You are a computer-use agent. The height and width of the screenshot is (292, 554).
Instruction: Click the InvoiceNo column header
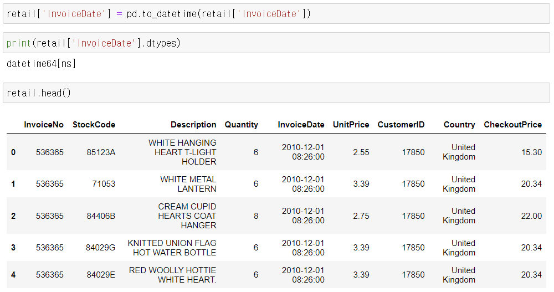(x=44, y=125)
